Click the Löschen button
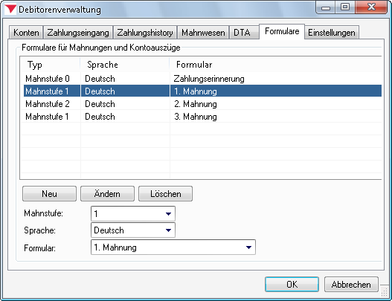Image resolution: width=392 pixels, height=301 pixels. click(165, 193)
